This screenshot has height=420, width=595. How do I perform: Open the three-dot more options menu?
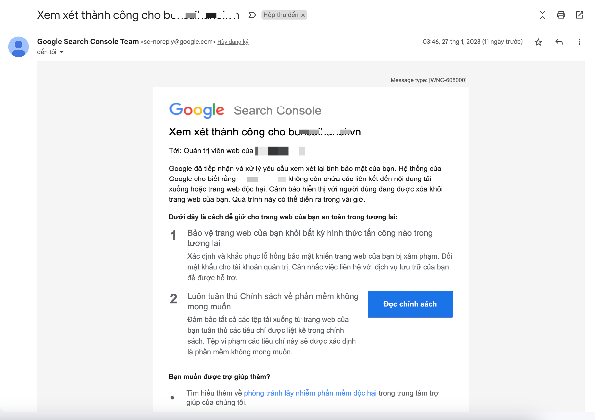[580, 42]
